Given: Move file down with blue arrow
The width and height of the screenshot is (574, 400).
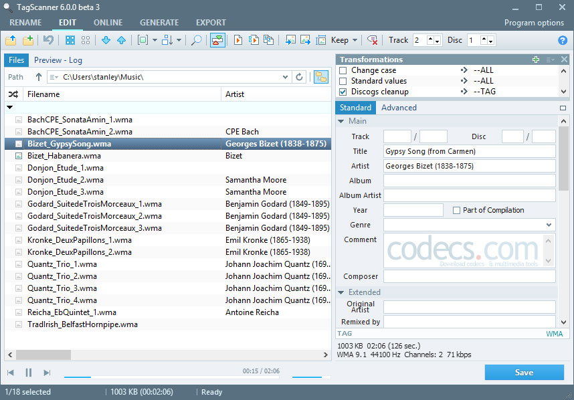Looking at the screenshot, I should point(106,40).
